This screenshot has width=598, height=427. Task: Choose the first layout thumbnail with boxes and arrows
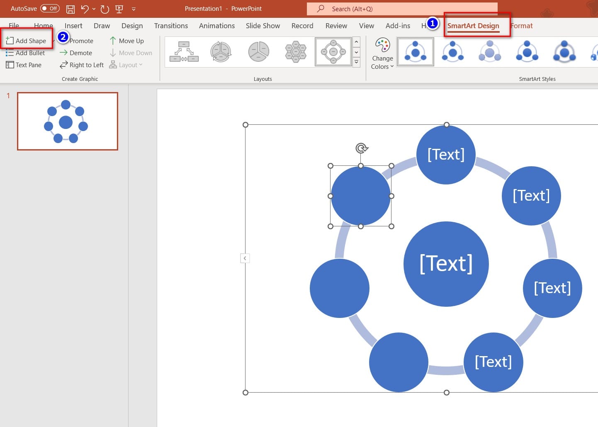click(x=184, y=52)
